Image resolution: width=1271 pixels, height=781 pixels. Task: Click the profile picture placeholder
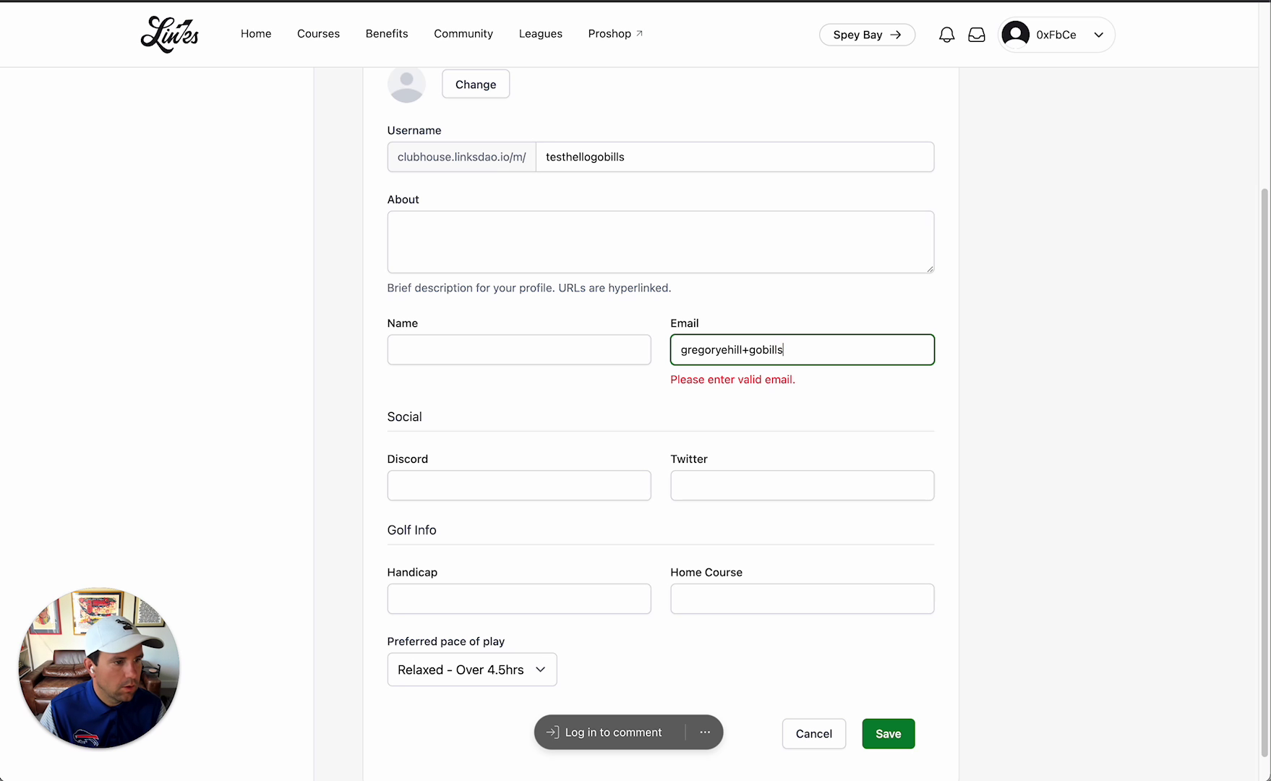pos(406,85)
